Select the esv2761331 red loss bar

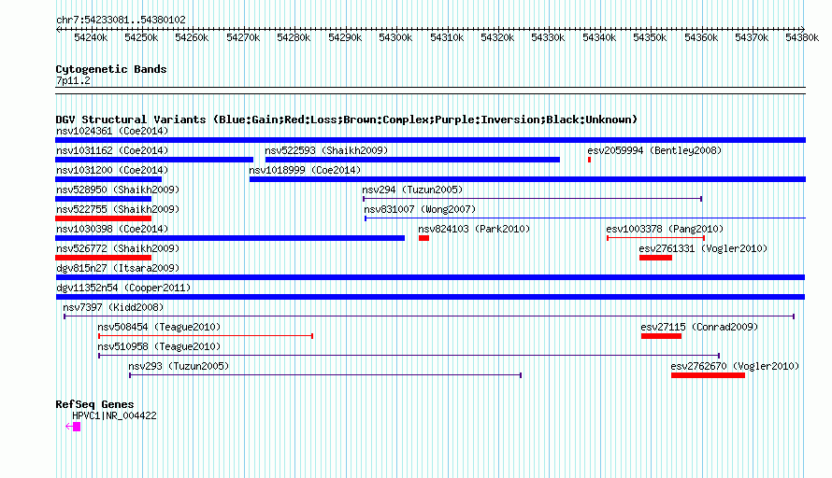point(655,258)
